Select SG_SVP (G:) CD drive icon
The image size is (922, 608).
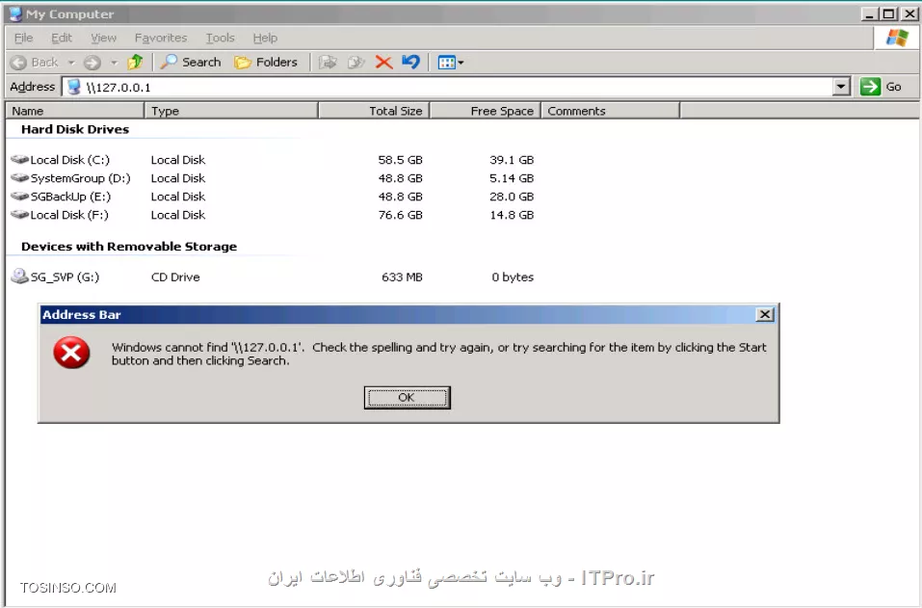click(19, 277)
